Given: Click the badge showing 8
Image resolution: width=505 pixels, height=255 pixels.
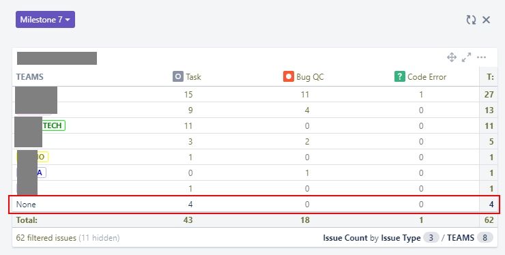Looking at the screenshot, I should coord(485,238).
